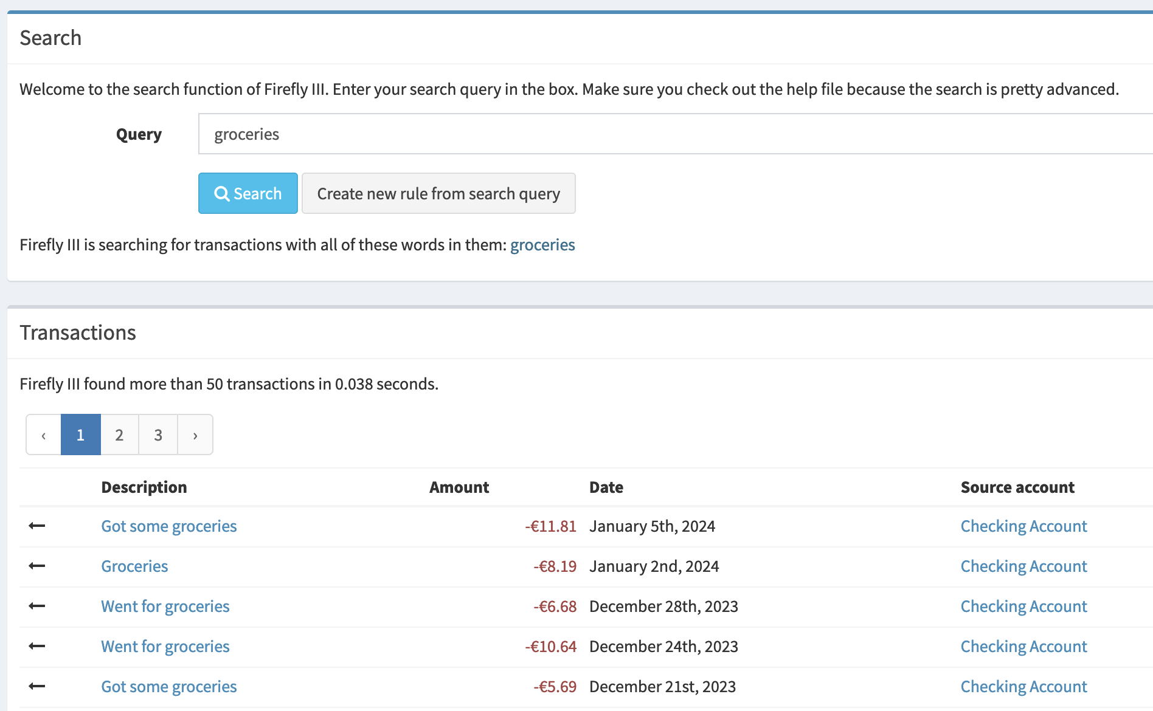Open the Groceries transaction from January 2nd
This screenshot has width=1153, height=711.
[x=134, y=566]
